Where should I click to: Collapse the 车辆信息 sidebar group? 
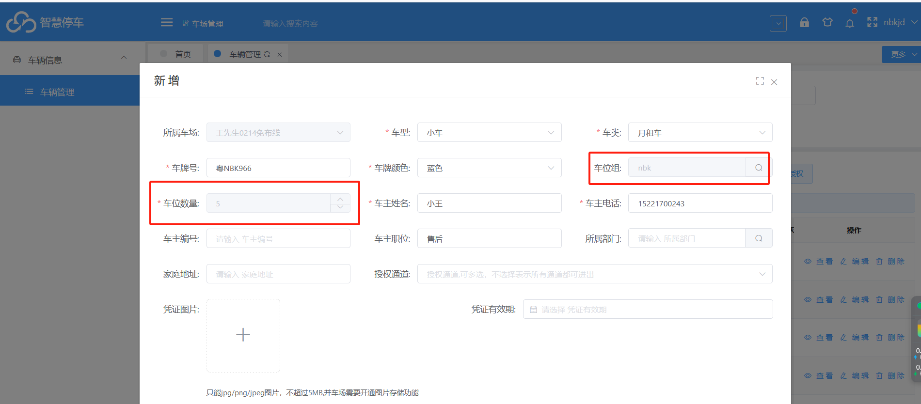(124, 58)
